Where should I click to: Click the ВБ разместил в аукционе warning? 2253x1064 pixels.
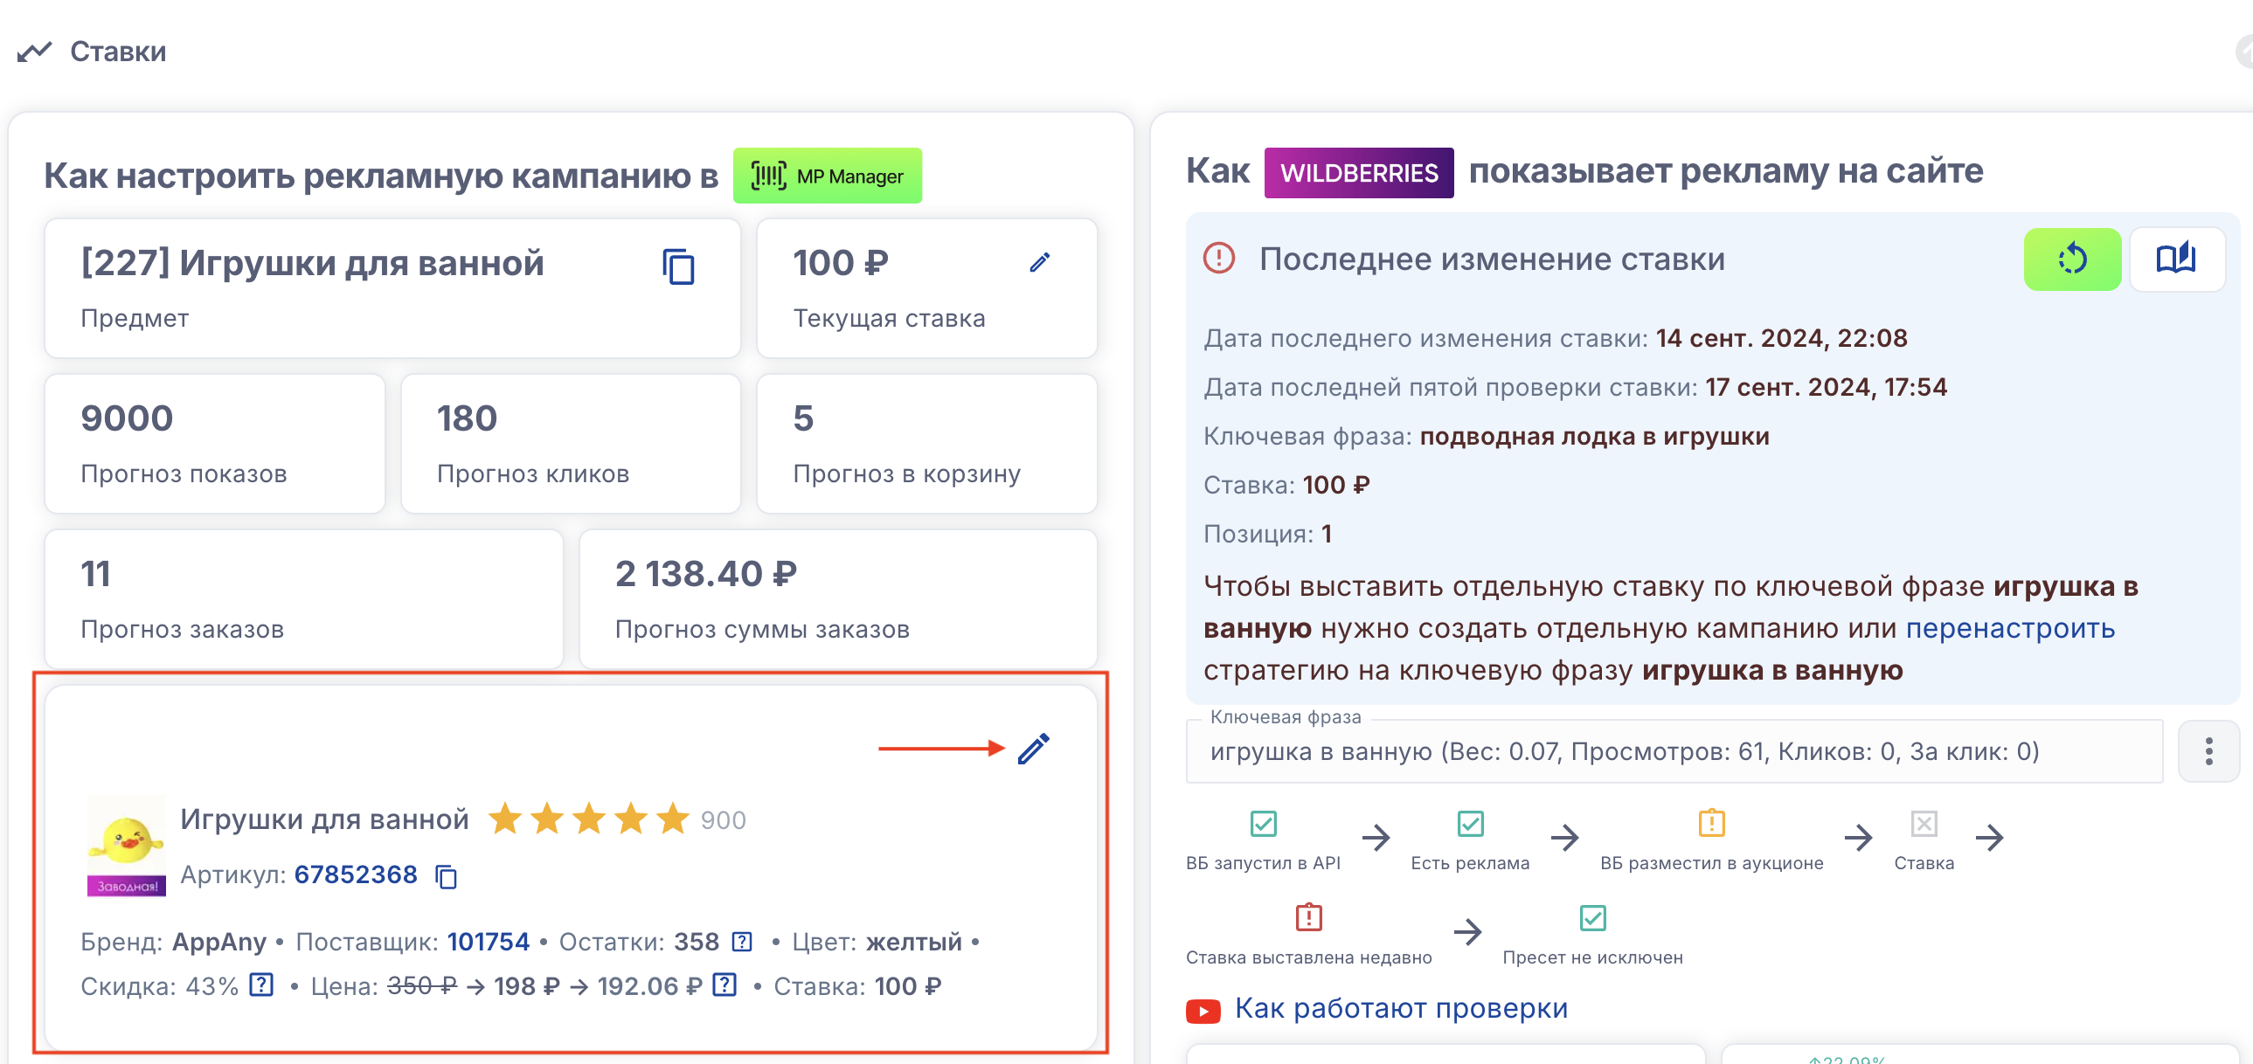tap(1711, 824)
